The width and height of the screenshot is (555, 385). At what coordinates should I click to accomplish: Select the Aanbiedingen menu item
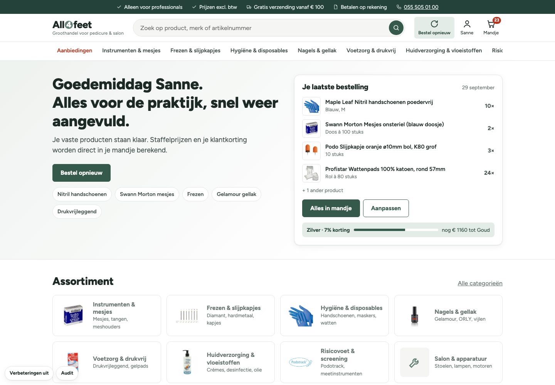pos(74,50)
